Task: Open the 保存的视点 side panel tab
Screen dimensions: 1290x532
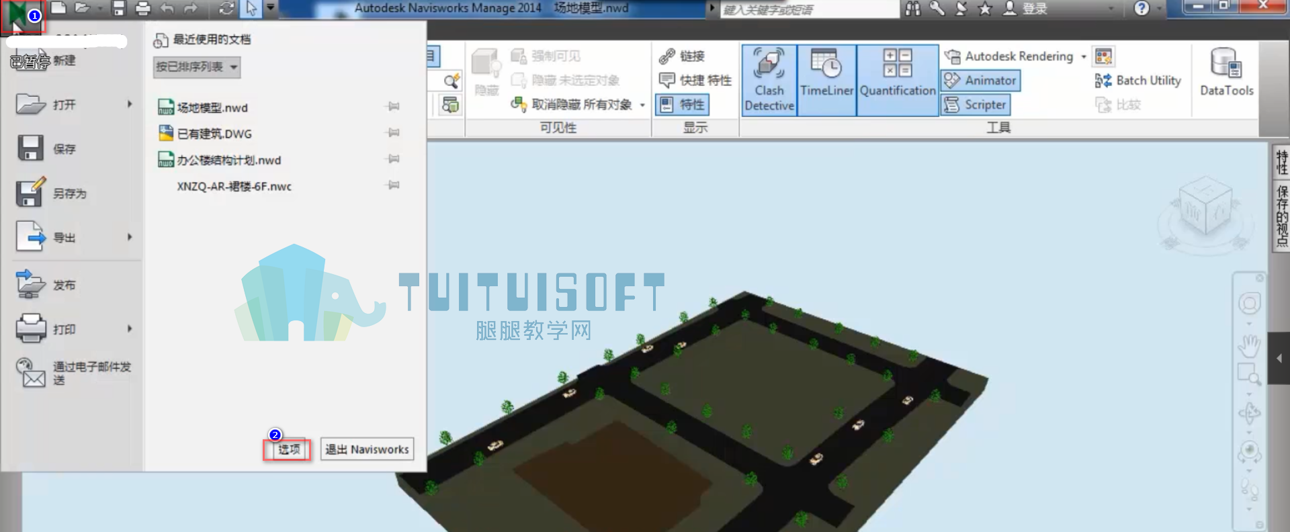Action: [x=1281, y=216]
